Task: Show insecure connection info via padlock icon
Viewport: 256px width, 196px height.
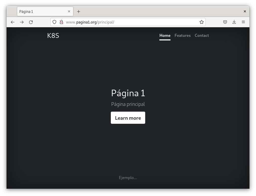Action: [61, 22]
